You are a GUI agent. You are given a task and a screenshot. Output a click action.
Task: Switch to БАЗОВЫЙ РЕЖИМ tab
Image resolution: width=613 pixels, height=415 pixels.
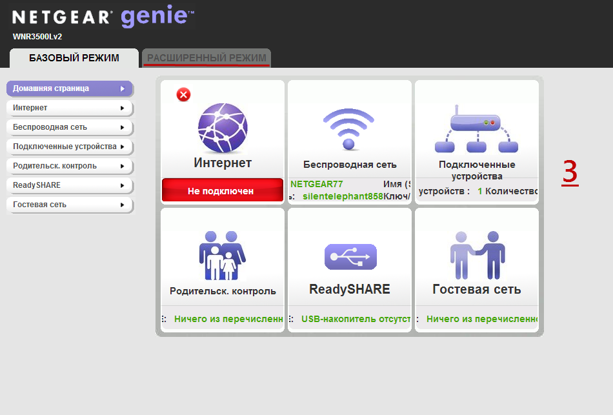[74, 58]
